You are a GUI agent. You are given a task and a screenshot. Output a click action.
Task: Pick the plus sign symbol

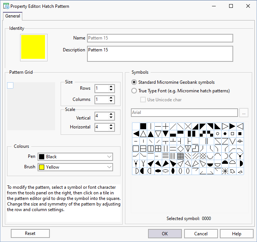click(x=166, y=126)
